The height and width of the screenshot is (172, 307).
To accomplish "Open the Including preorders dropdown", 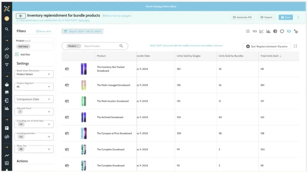I will [34, 136].
